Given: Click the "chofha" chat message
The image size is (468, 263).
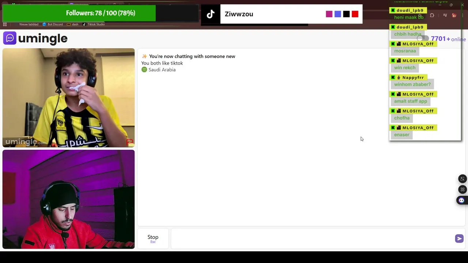Looking at the screenshot, I should coord(401,118).
